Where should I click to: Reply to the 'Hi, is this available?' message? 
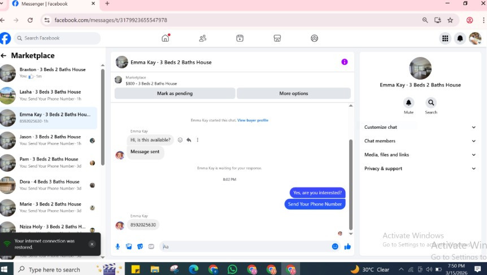click(x=189, y=140)
